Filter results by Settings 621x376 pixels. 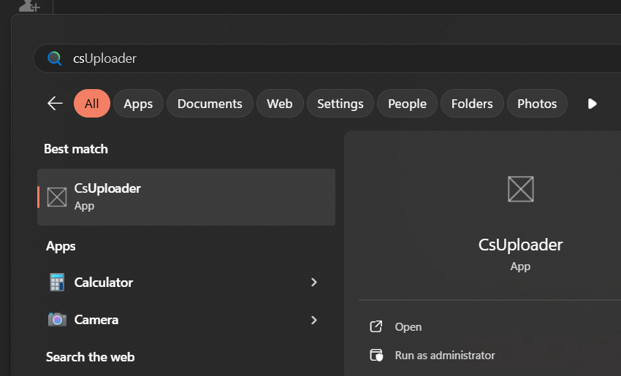[340, 104]
